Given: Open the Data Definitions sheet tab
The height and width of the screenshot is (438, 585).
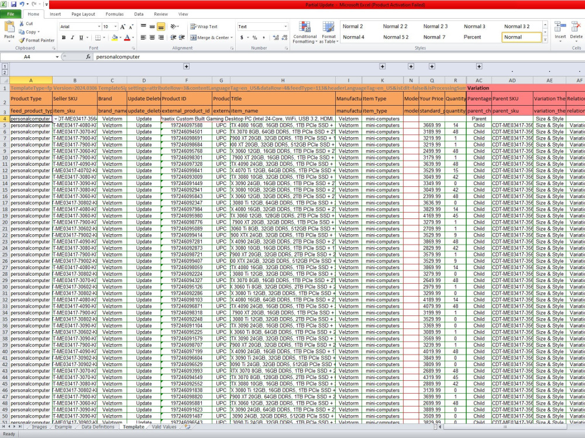Looking at the screenshot, I should (98, 427).
